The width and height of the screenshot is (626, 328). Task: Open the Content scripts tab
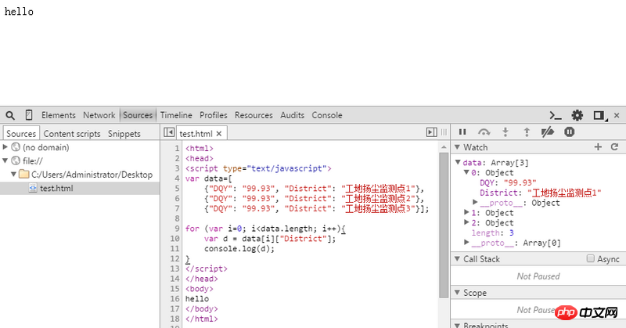[x=72, y=134]
